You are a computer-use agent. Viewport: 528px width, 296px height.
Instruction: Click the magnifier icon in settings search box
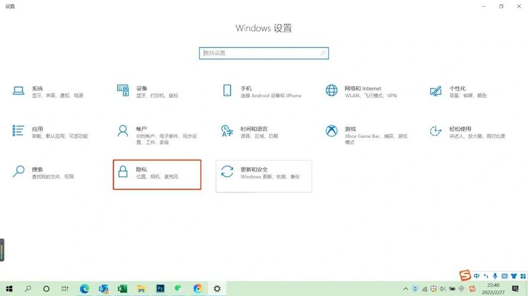pos(323,53)
